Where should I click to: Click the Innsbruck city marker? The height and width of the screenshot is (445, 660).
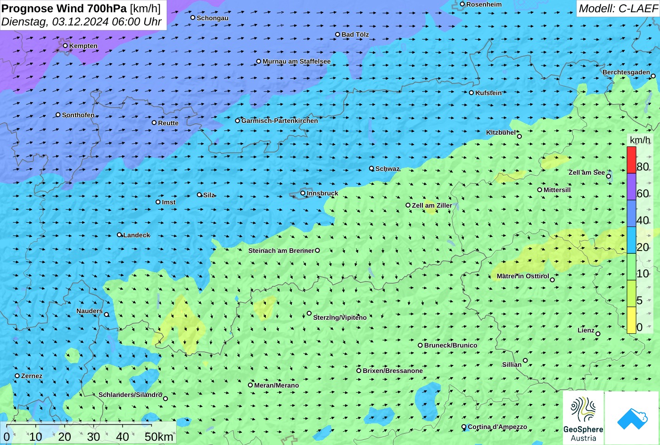303,193
